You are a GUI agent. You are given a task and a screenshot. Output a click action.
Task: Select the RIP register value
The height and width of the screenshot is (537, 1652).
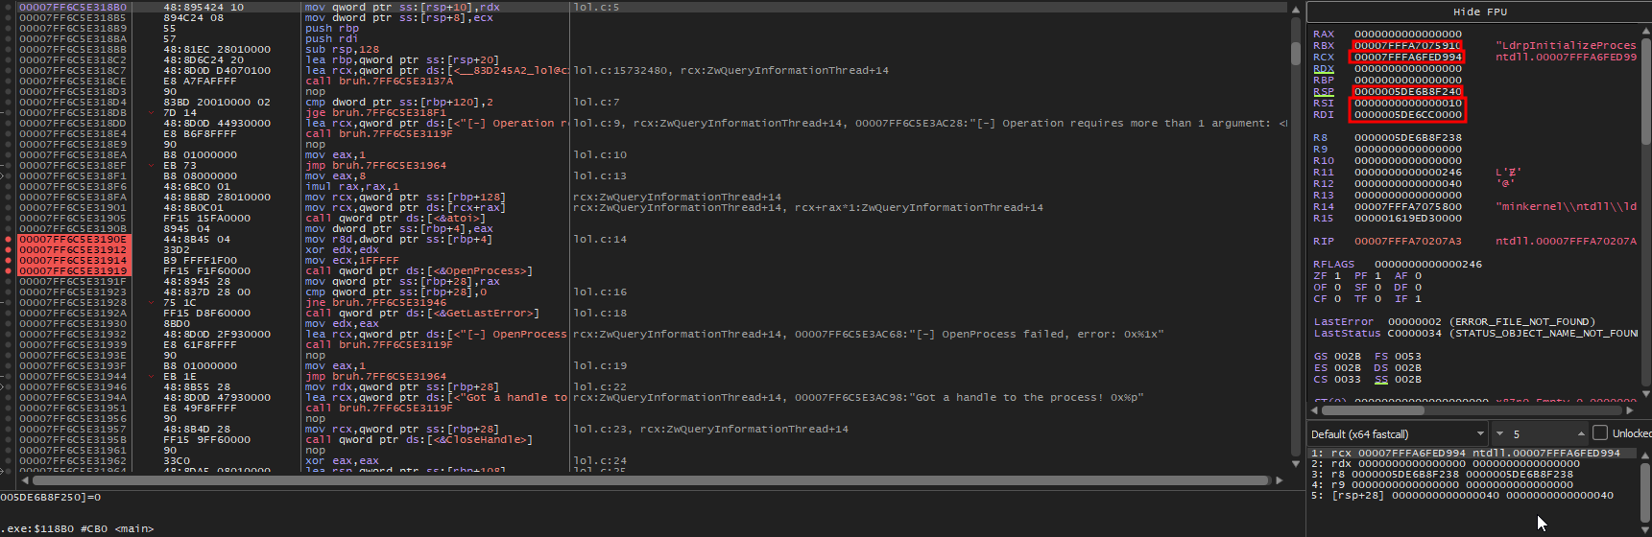click(x=1407, y=242)
